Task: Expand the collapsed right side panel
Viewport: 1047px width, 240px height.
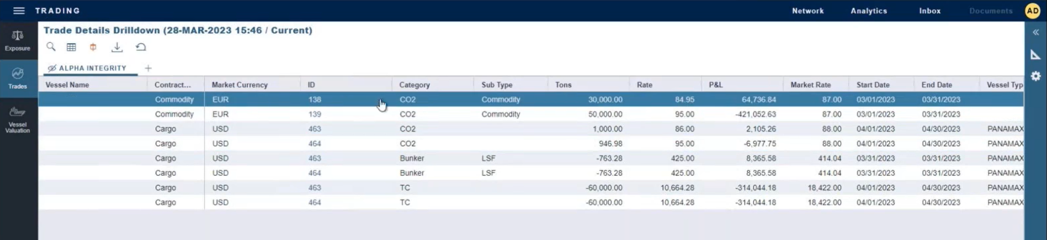Action: tap(1036, 32)
